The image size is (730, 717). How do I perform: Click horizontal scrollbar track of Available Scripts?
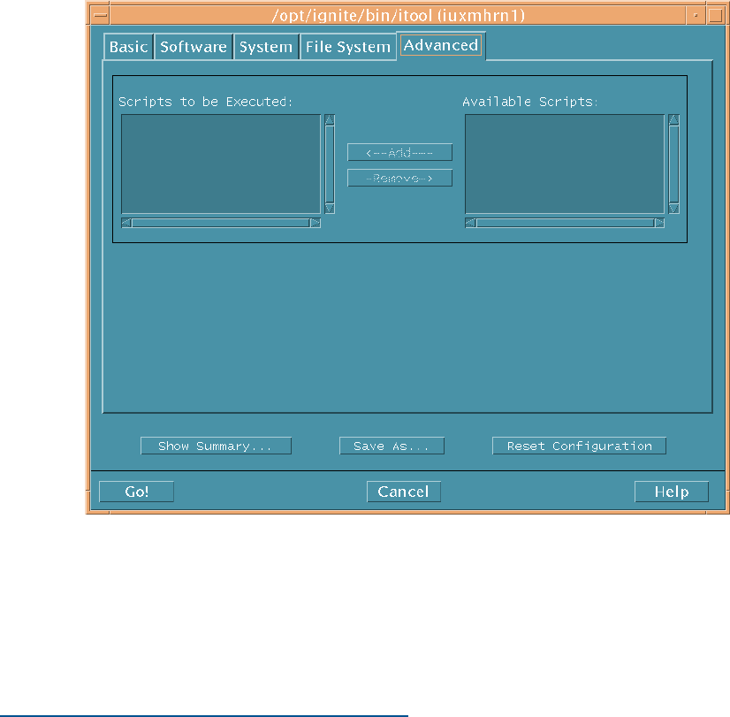coord(565,223)
